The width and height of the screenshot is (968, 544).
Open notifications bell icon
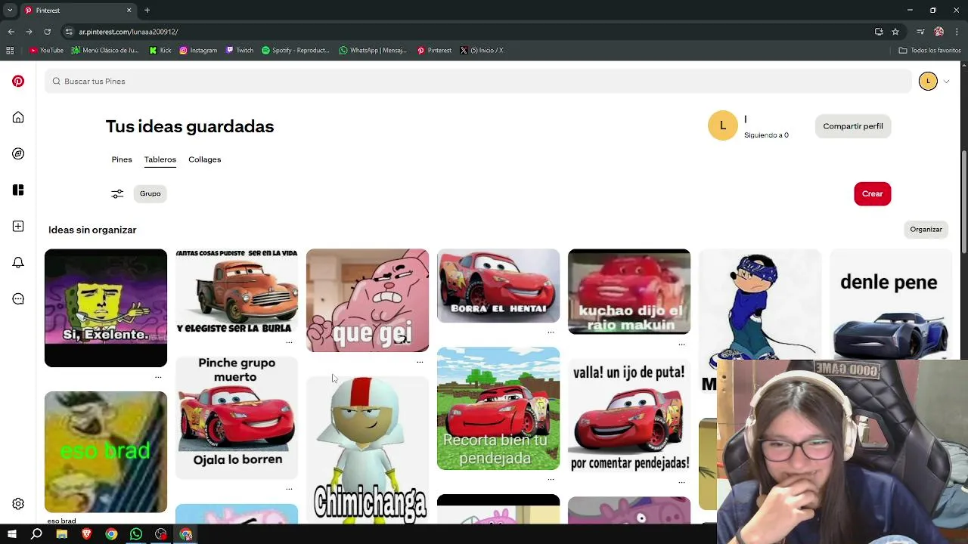18,262
